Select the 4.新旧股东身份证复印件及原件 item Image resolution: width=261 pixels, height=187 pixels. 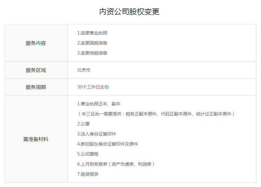[108, 144]
